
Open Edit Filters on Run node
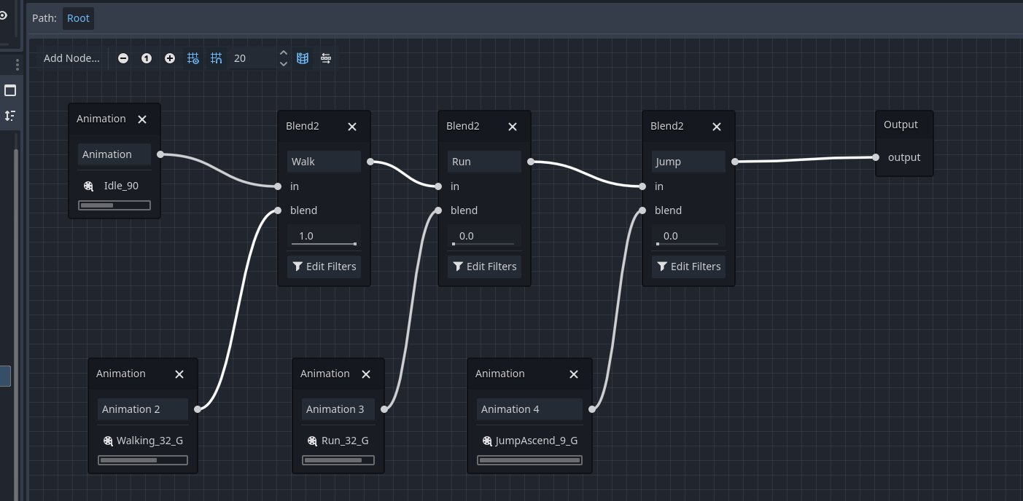click(484, 267)
